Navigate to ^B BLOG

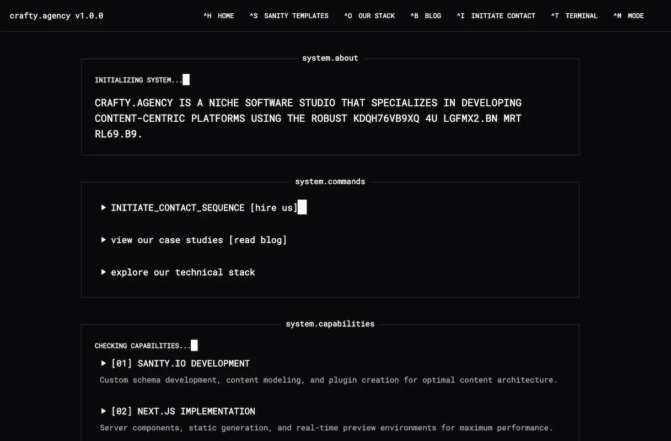[x=426, y=15]
